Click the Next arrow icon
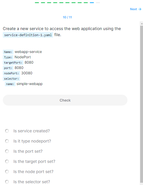This screenshot has width=143, height=185. click(140, 9)
